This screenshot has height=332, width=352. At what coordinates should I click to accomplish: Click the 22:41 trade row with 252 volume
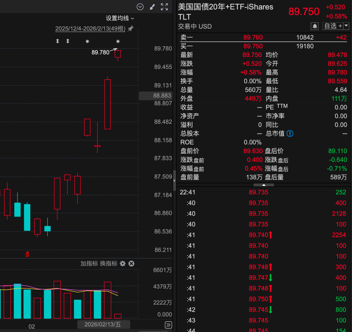point(263,192)
